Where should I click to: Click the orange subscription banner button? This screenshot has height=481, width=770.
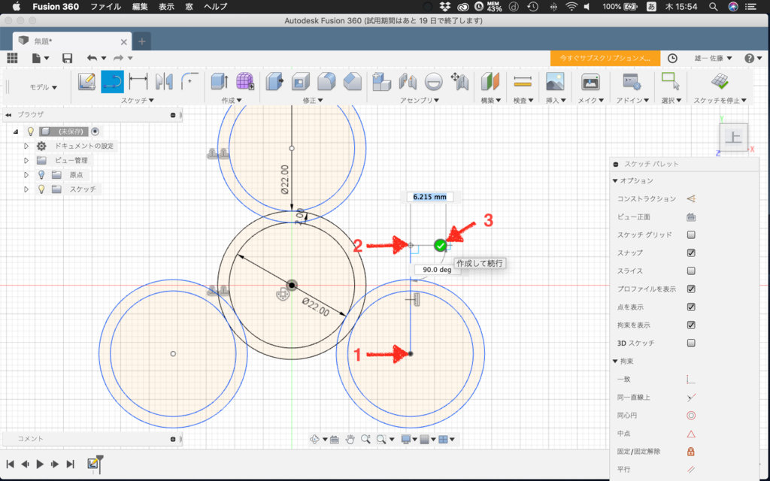click(x=605, y=58)
